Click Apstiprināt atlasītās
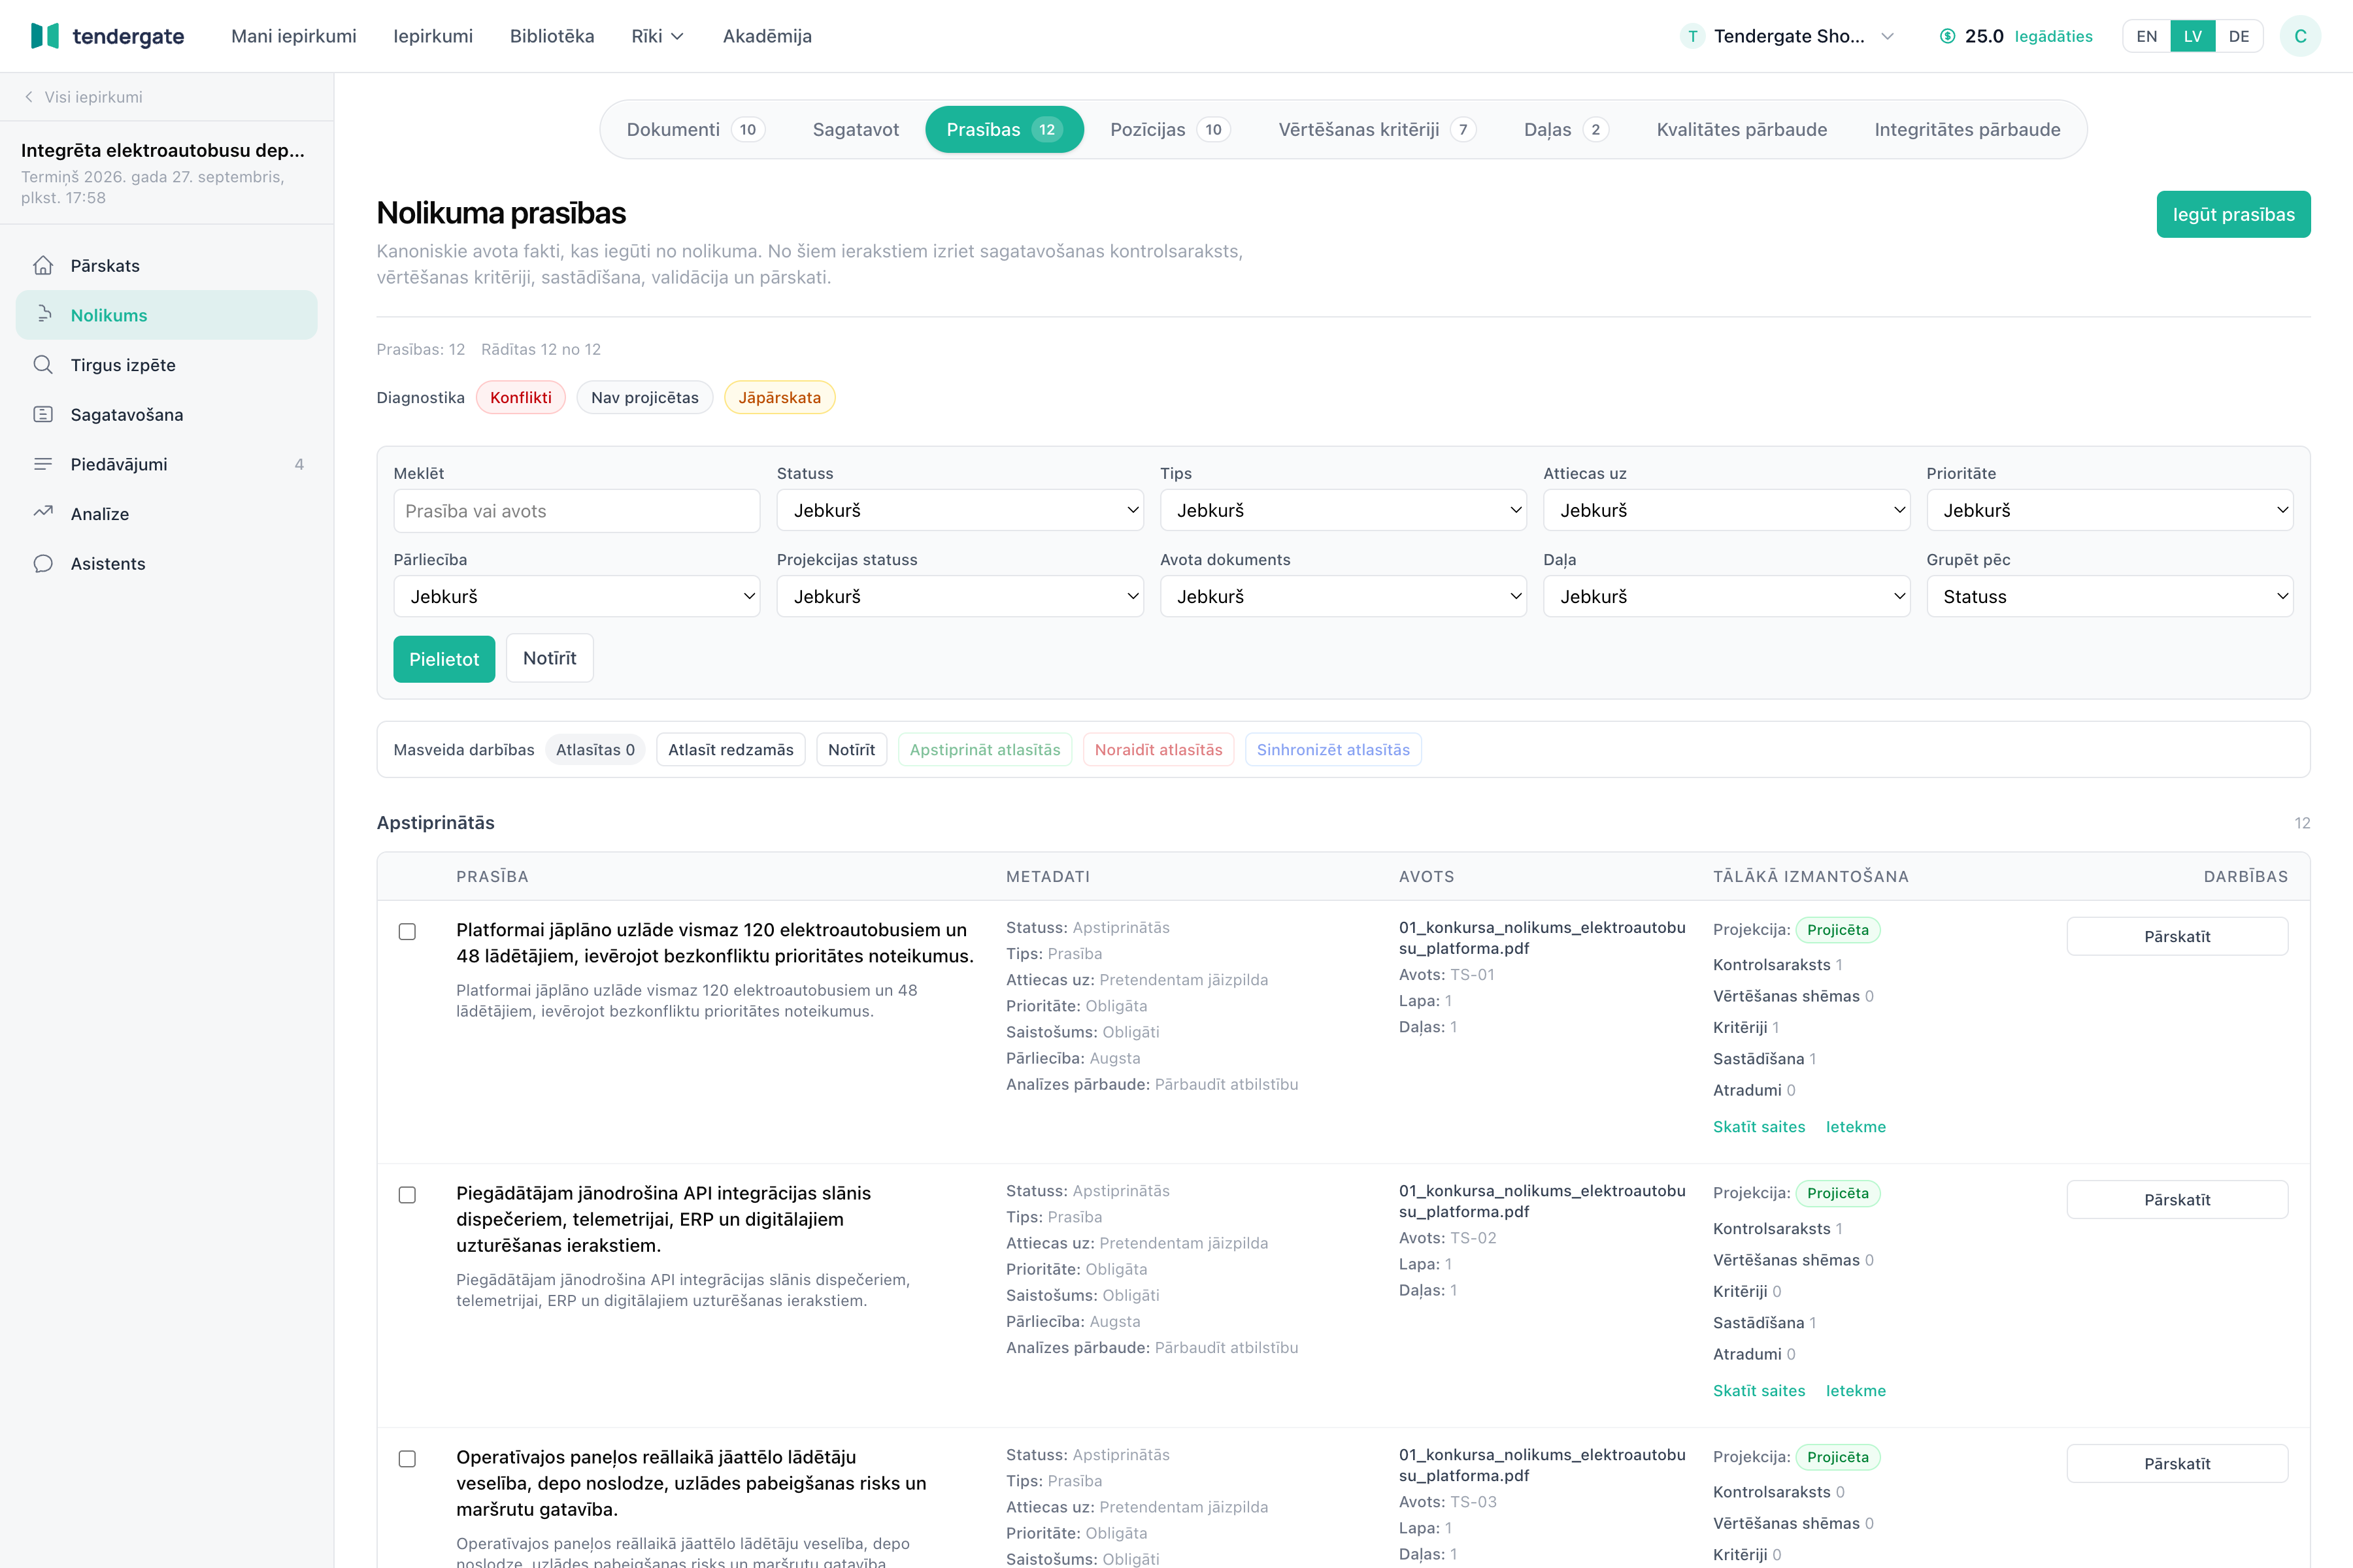Image resolution: width=2353 pixels, height=1568 pixels. coord(984,750)
